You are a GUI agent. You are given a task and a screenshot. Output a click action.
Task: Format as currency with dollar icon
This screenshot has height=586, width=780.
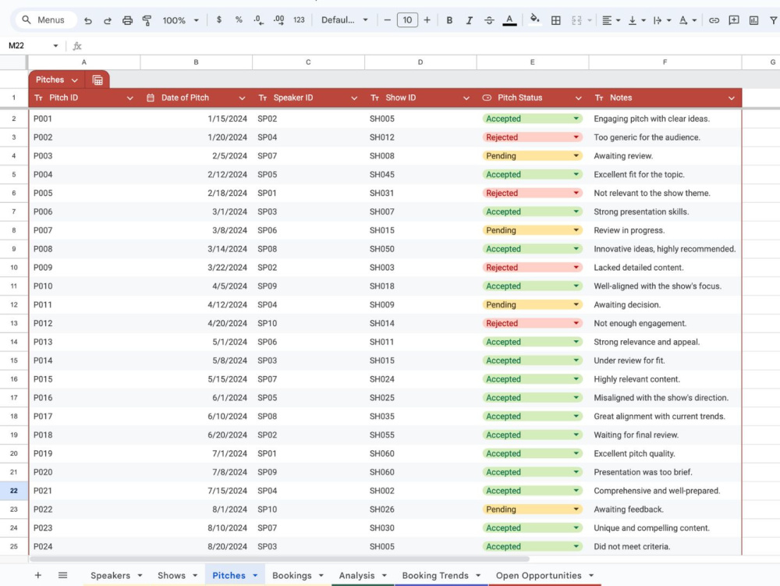tap(219, 20)
